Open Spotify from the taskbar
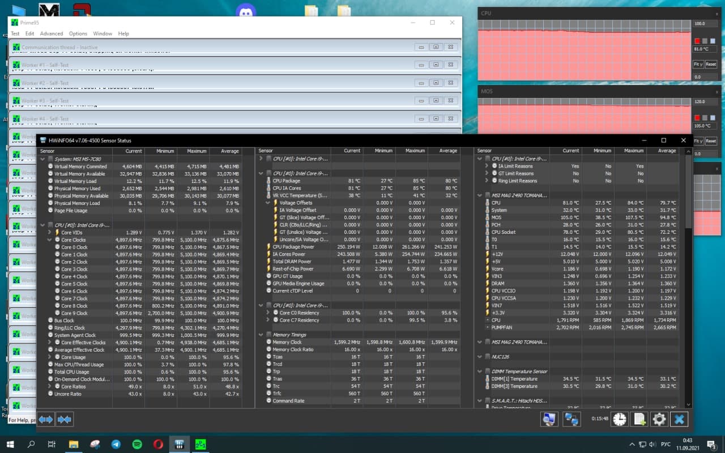The width and height of the screenshot is (725, 453). [x=137, y=444]
